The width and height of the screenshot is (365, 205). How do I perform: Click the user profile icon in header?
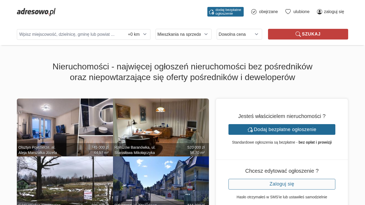click(x=320, y=12)
